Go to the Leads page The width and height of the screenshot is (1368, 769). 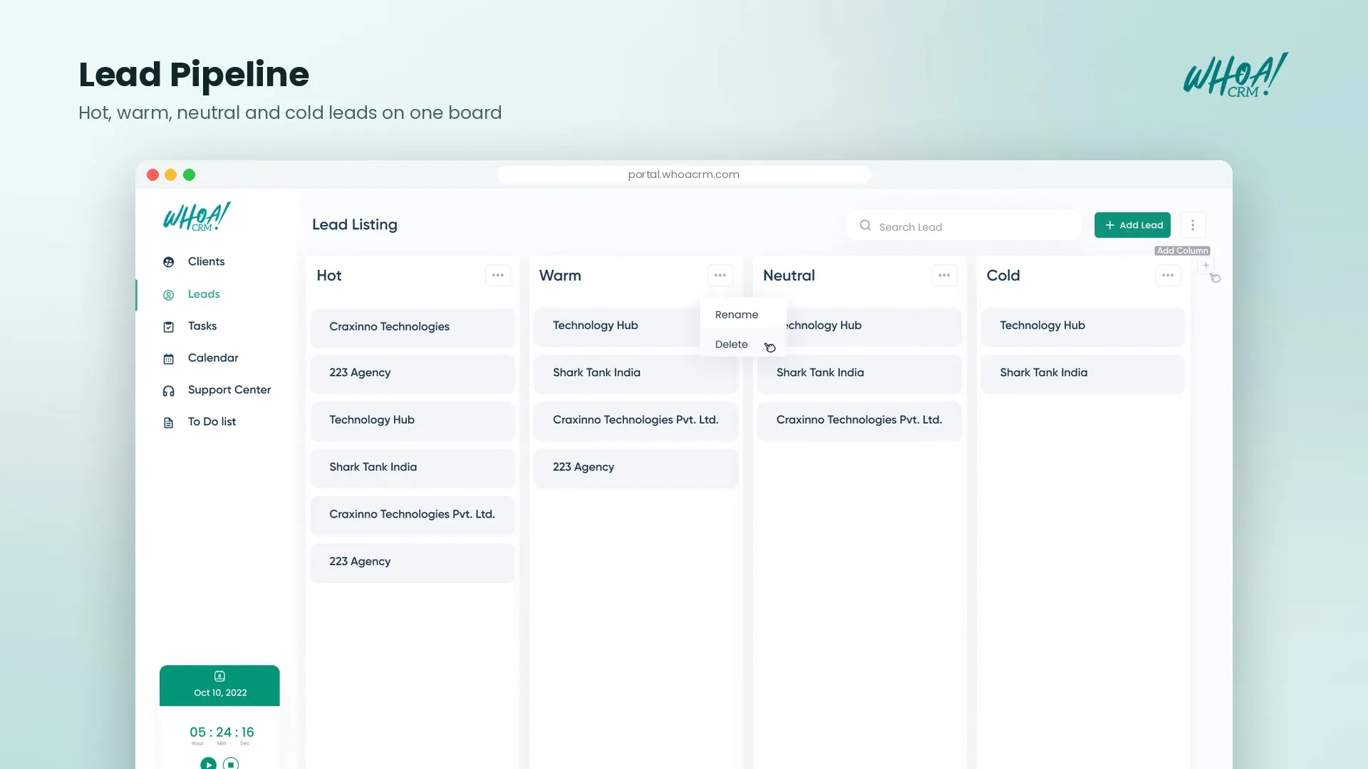click(204, 294)
